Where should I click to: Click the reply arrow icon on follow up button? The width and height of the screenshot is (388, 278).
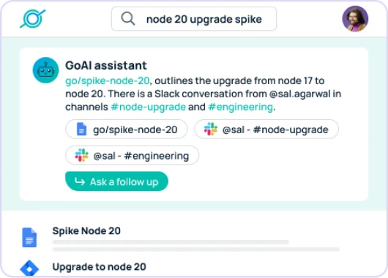(x=80, y=181)
